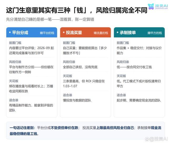Screen dimensions: 171x145
Task: Click 风险归谁 label in 承制接单 card
Action: (x=123, y=62)
